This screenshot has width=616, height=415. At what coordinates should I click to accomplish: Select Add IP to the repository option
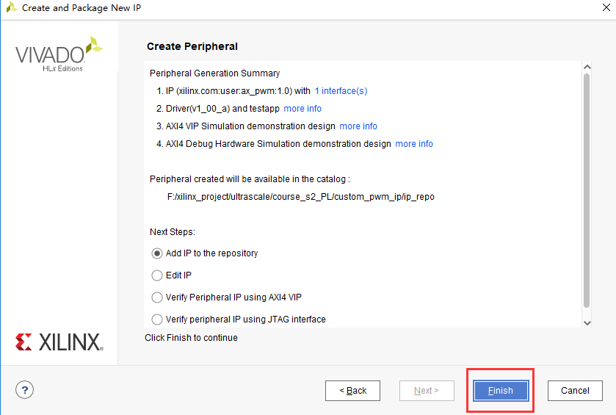(156, 253)
